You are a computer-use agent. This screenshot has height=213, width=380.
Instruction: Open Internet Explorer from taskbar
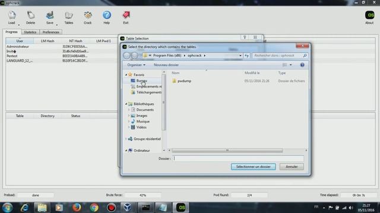24,208
